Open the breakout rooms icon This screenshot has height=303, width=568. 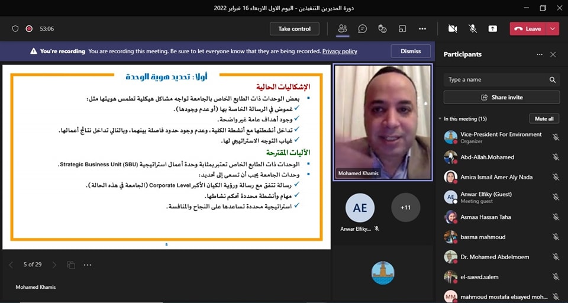[x=402, y=28]
